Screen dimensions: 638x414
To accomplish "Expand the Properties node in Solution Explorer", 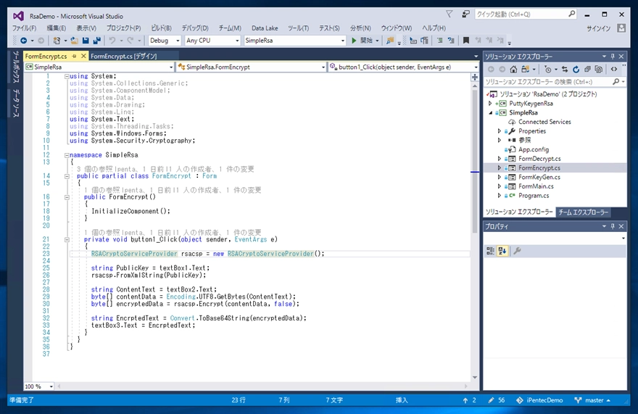I will point(500,131).
